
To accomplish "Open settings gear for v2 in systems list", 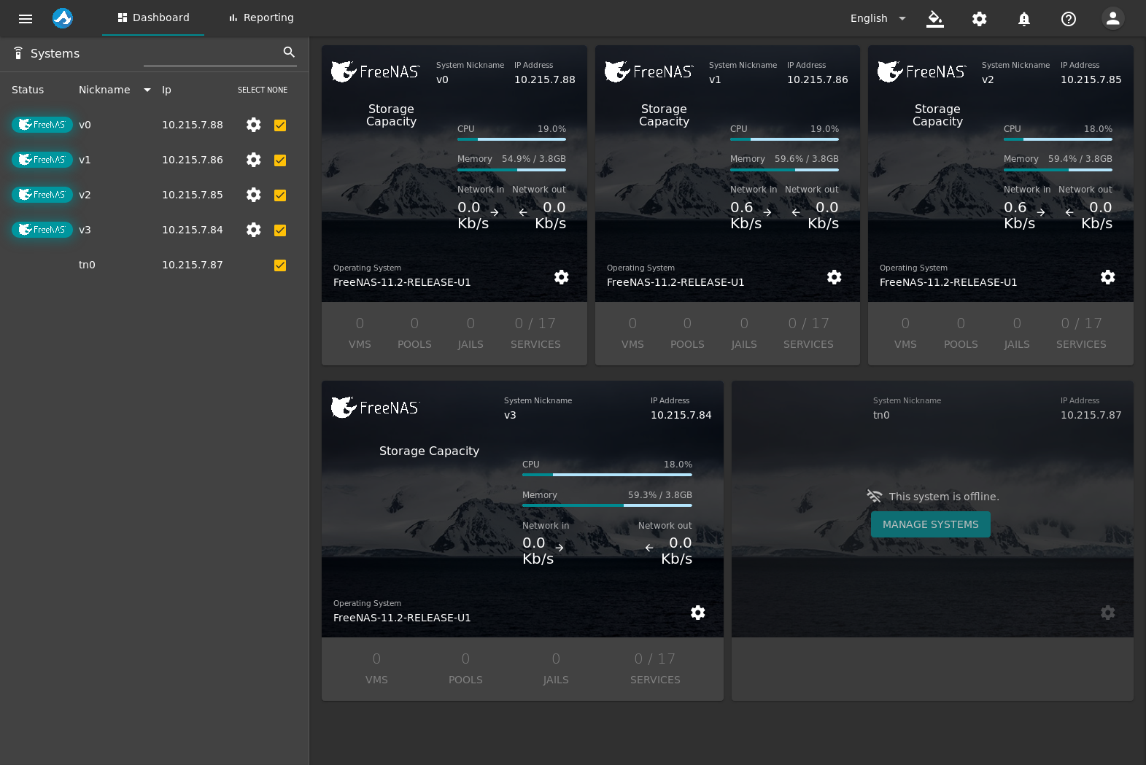I will click(x=254, y=195).
